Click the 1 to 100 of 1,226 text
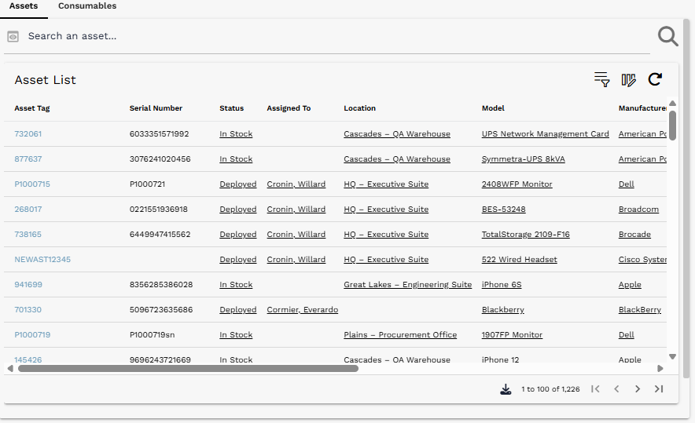Screen dimensions: 695x423 tap(550, 389)
